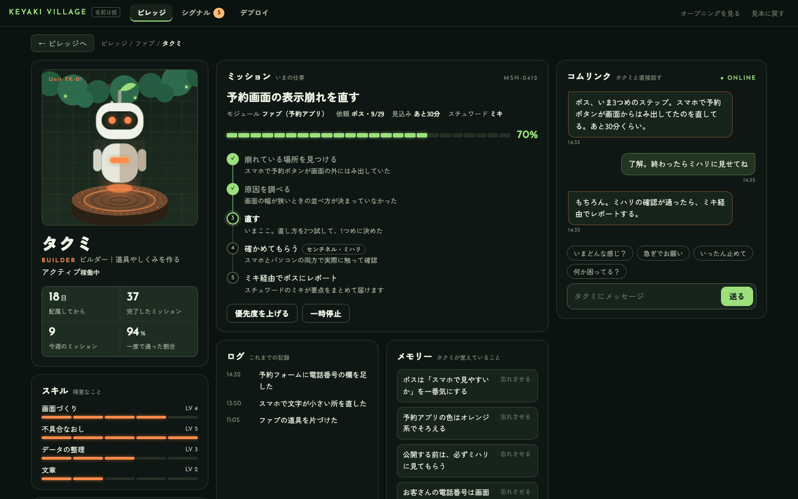The height and width of the screenshot is (499, 798).
Task: Click the センチネル・ミハリ chip
Action: tap(334, 249)
